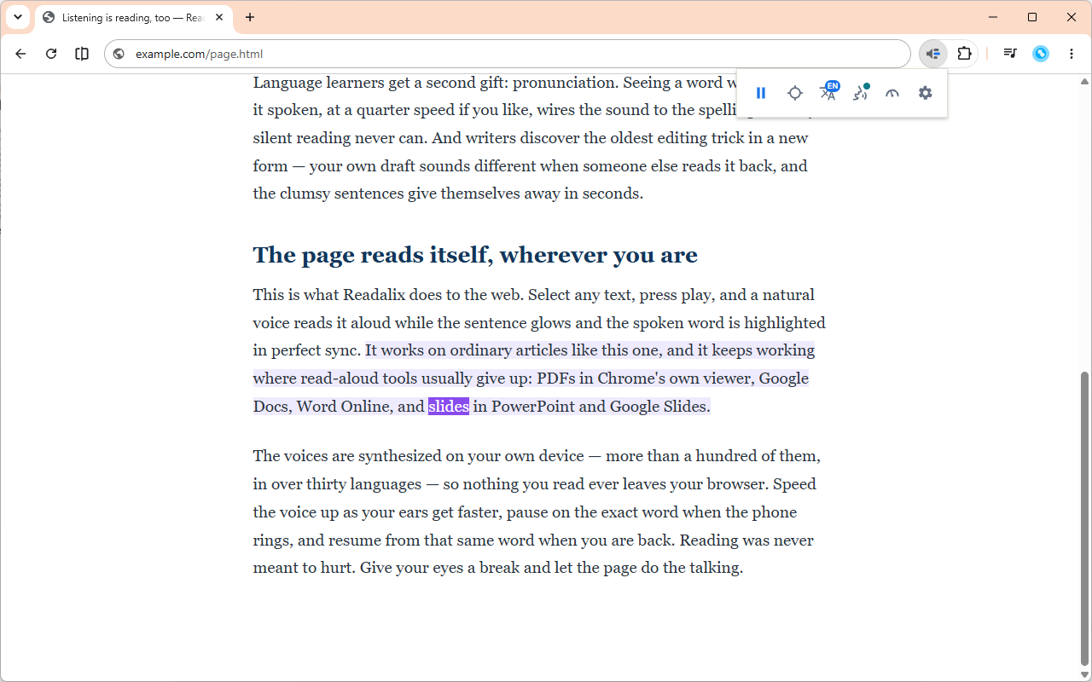Maximize the browser window

[x=1032, y=17]
